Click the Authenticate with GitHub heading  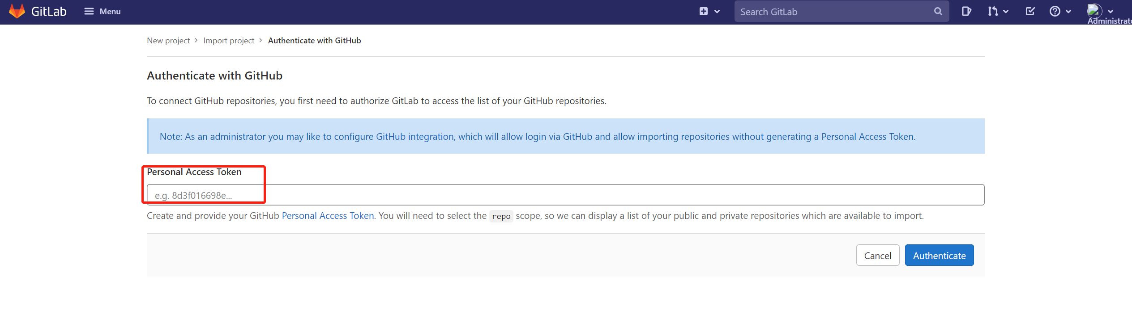214,76
